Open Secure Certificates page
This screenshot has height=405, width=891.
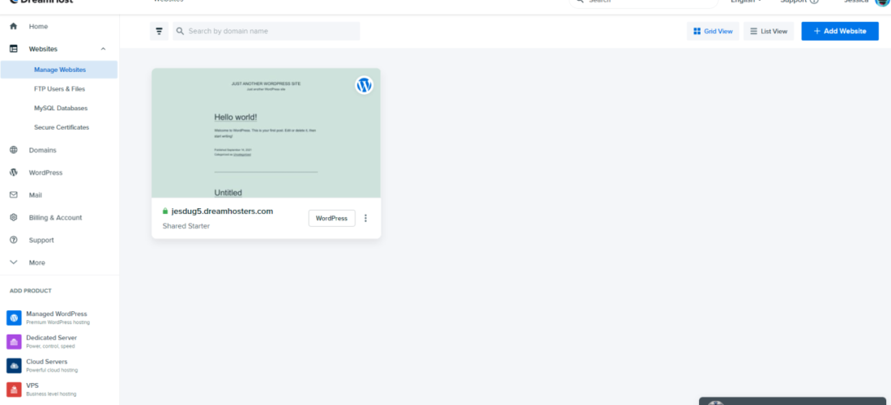point(62,127)
